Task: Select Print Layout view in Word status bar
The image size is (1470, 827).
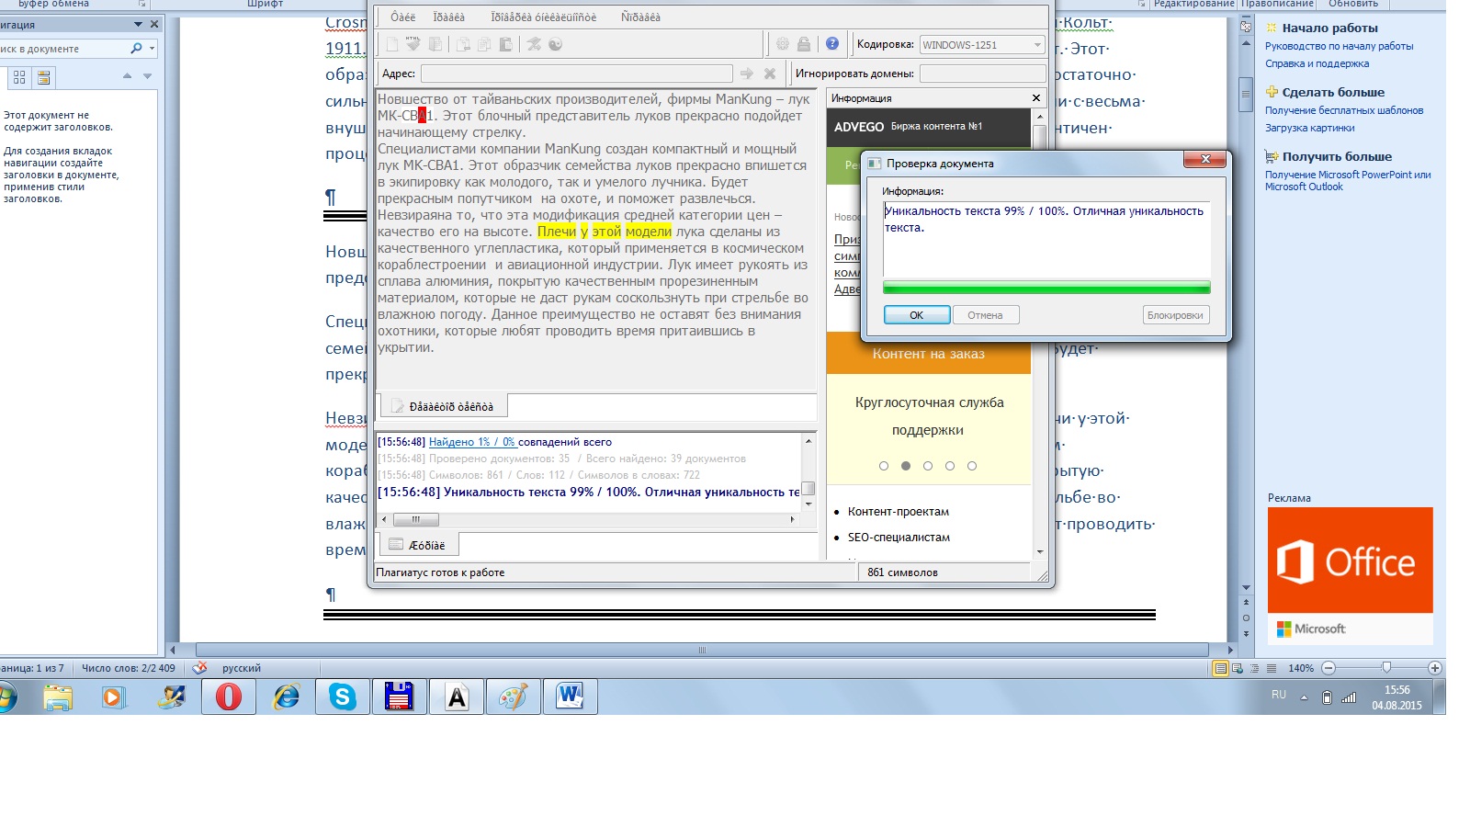Action: (1220, 668)
